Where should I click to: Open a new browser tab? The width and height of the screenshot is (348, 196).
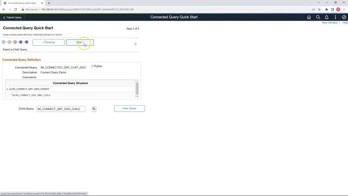click(49, 3)
